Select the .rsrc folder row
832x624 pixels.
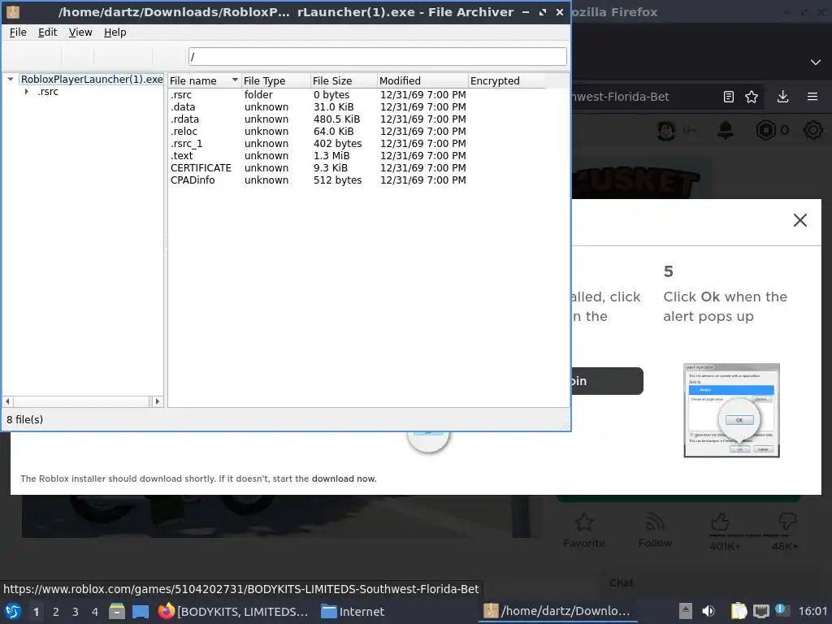point(357,94)
